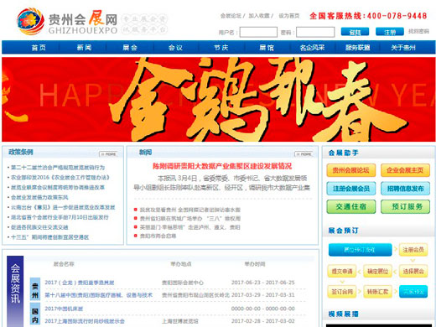This screenshot has height=327, width=436.
Task: Click MORE in the 新闻 panel
Action: (x=304, y=154)
